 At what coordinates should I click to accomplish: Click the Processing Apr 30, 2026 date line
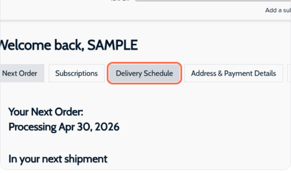point(64,127)
